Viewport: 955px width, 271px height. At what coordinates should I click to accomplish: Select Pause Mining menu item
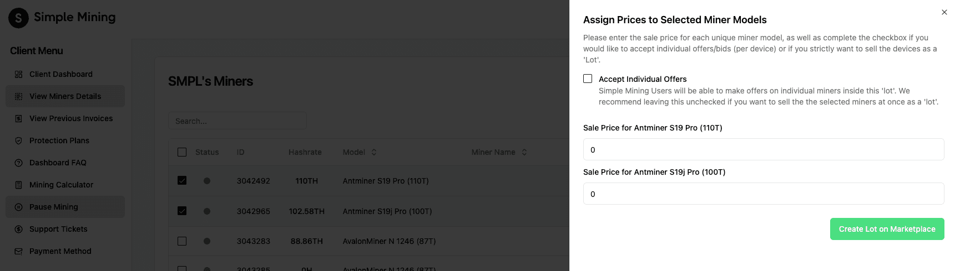(65, 207)
